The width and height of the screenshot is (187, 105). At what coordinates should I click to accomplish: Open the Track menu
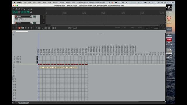[49, 3]
